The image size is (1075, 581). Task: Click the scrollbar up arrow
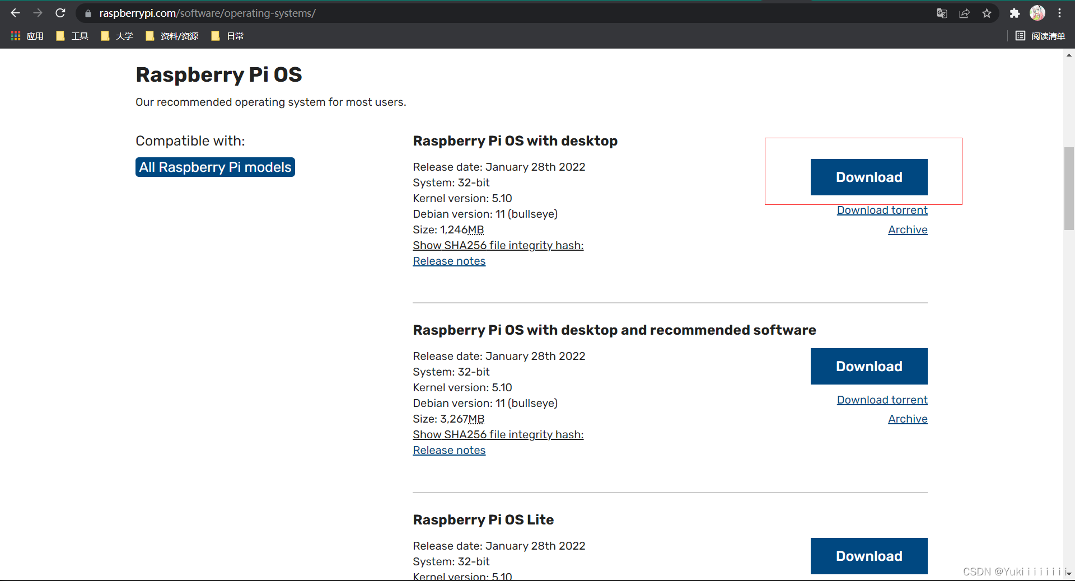1069,55
